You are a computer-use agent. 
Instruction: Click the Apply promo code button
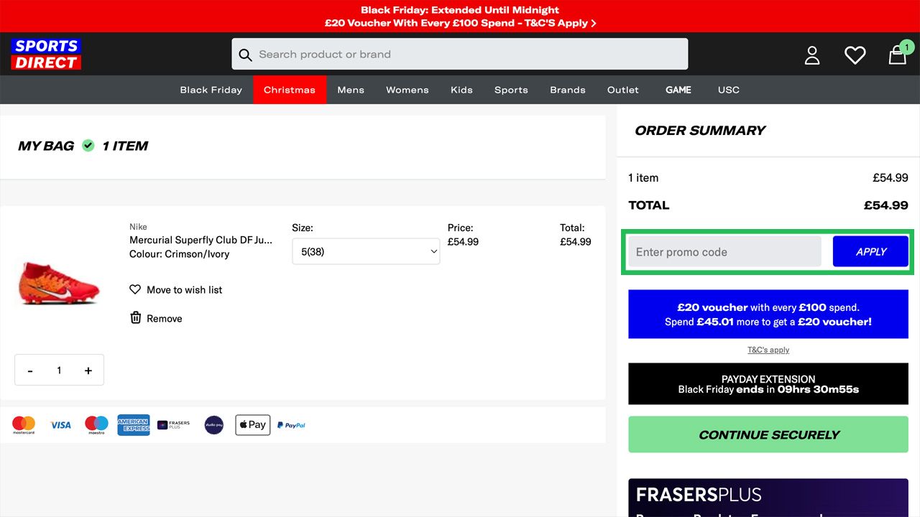(x=870, y=252)
